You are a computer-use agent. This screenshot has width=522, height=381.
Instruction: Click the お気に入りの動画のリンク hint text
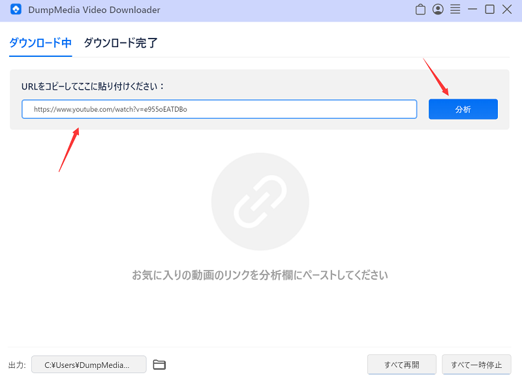click(x=260, y=275)
